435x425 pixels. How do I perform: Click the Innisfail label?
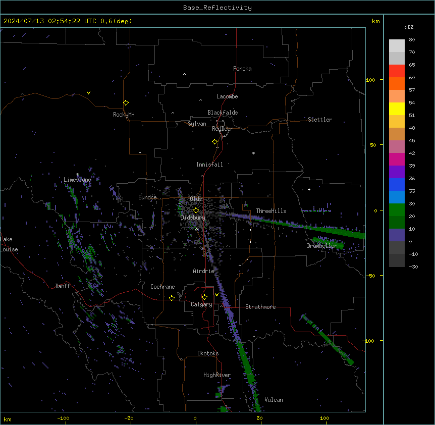click(209, 165)
